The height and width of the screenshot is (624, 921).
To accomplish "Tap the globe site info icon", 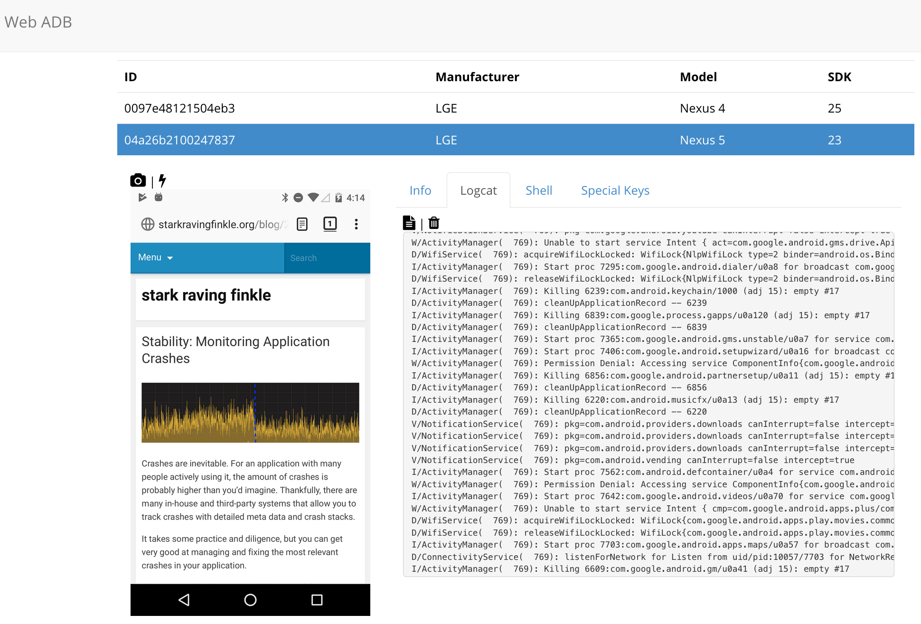I will [148, 224].
